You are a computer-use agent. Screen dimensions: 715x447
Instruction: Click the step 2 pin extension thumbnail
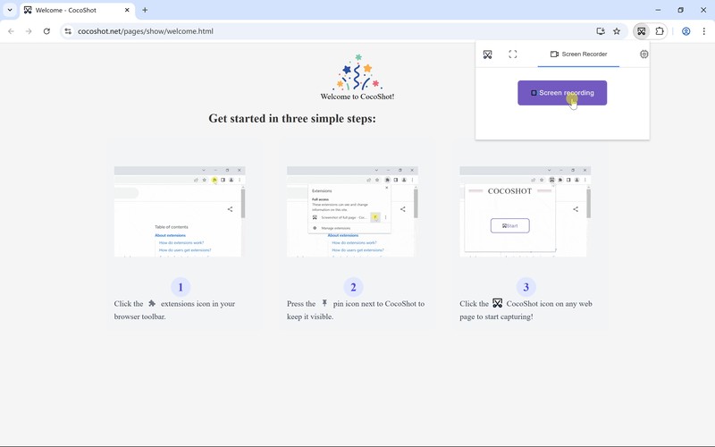353,211
